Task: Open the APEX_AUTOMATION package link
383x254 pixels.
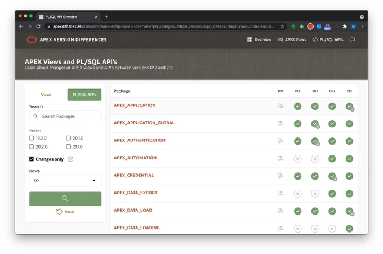Action: pyautogui.click(x=135, y=158)
